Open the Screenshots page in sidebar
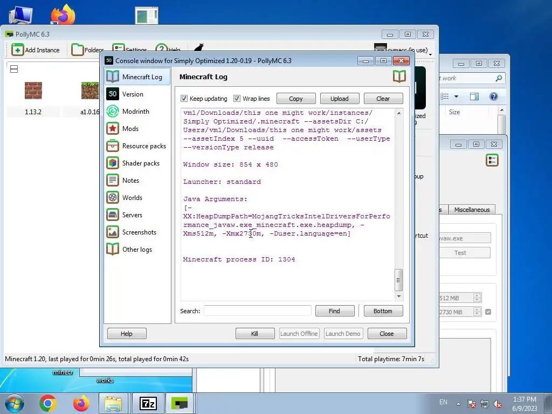 pos(137,232)
